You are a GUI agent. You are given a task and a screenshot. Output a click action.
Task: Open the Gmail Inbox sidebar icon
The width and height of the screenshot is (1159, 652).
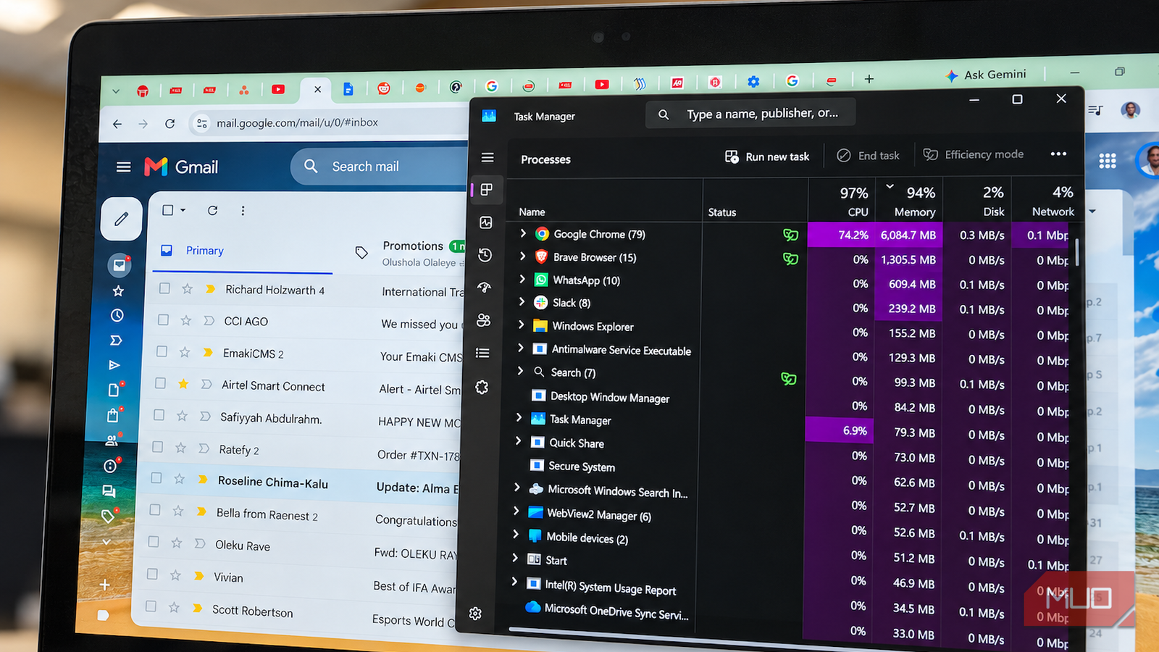[120, 265]
